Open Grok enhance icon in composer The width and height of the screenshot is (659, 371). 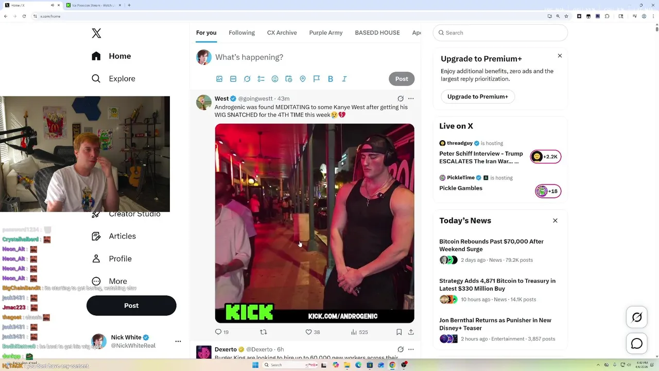pyautogui.click(x=247, y=79)
